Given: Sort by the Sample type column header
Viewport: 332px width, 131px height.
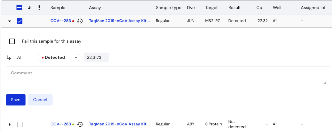Looking at the screenshot, I should (x=169, y=7).
